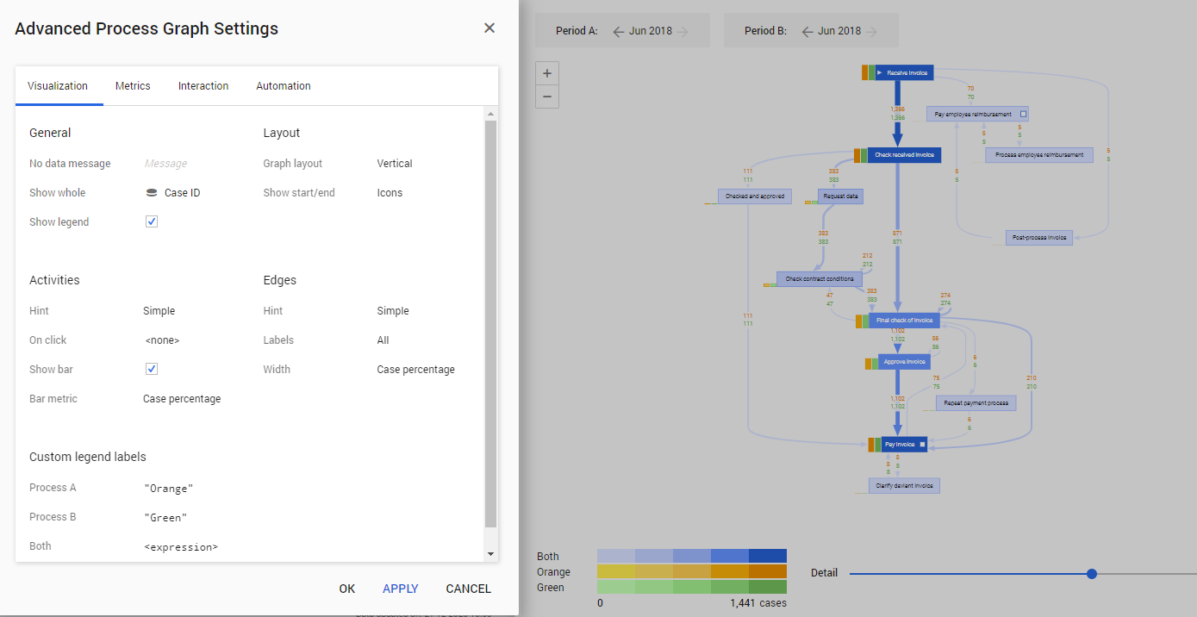Open the Graph layout Vertical dropdown

(x=395, y=164)
